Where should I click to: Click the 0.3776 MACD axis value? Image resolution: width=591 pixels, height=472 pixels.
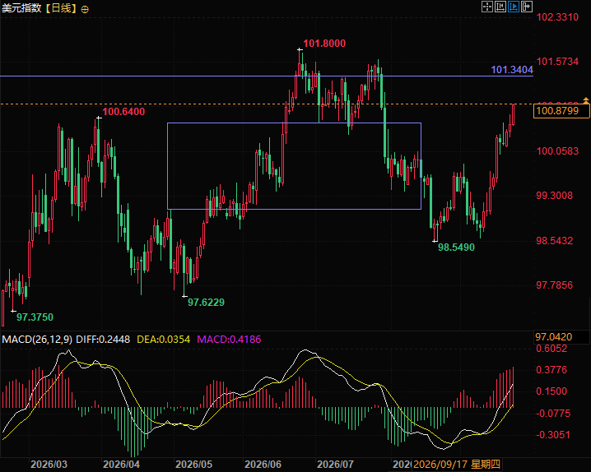tap(551, 369)
